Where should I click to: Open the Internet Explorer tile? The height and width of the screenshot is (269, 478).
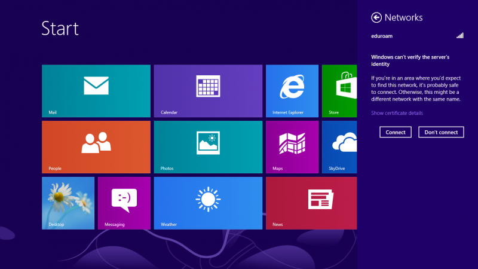pyautogui.click(x=292, y=91)
